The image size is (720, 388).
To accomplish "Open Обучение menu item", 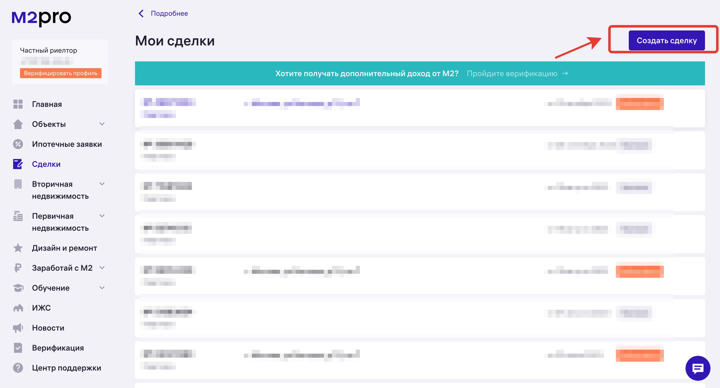I will (50, 288).
